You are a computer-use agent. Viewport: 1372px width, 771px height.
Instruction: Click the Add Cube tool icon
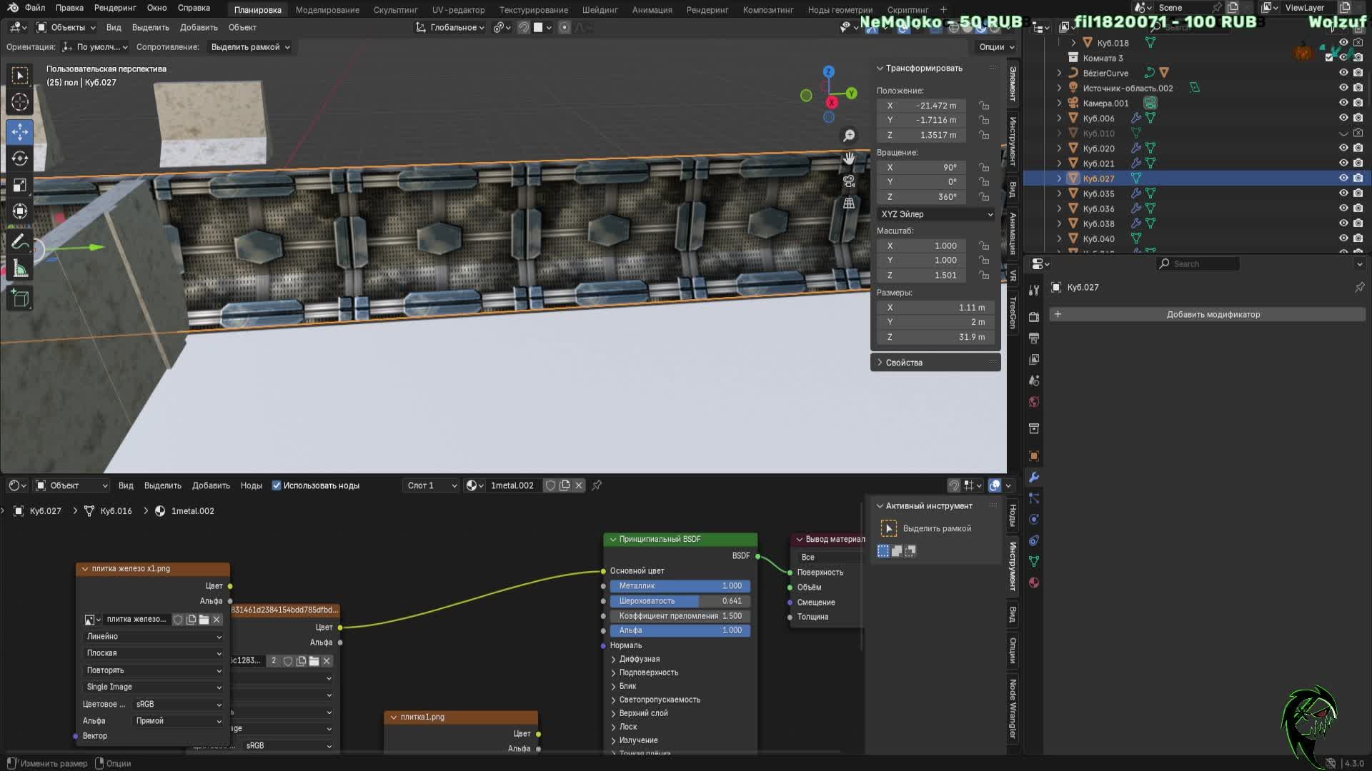[x=20, y=298]
